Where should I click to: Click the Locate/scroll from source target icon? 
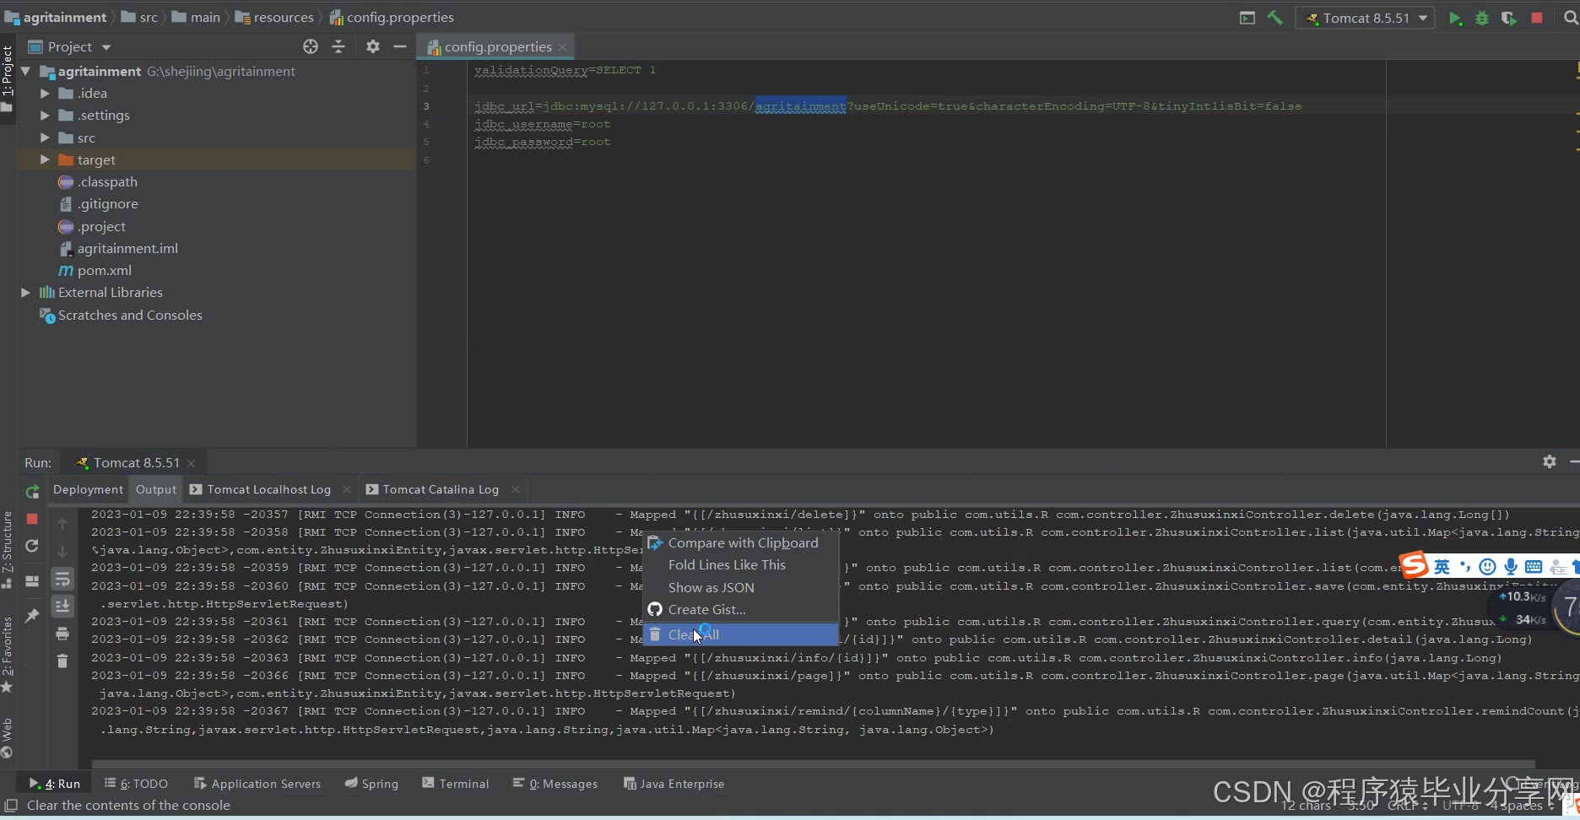[x=311, y=46]
